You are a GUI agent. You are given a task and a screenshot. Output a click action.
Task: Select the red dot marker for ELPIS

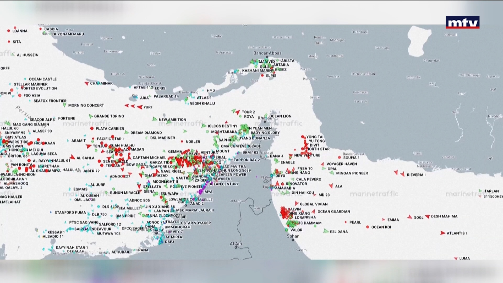pos(262,75)
